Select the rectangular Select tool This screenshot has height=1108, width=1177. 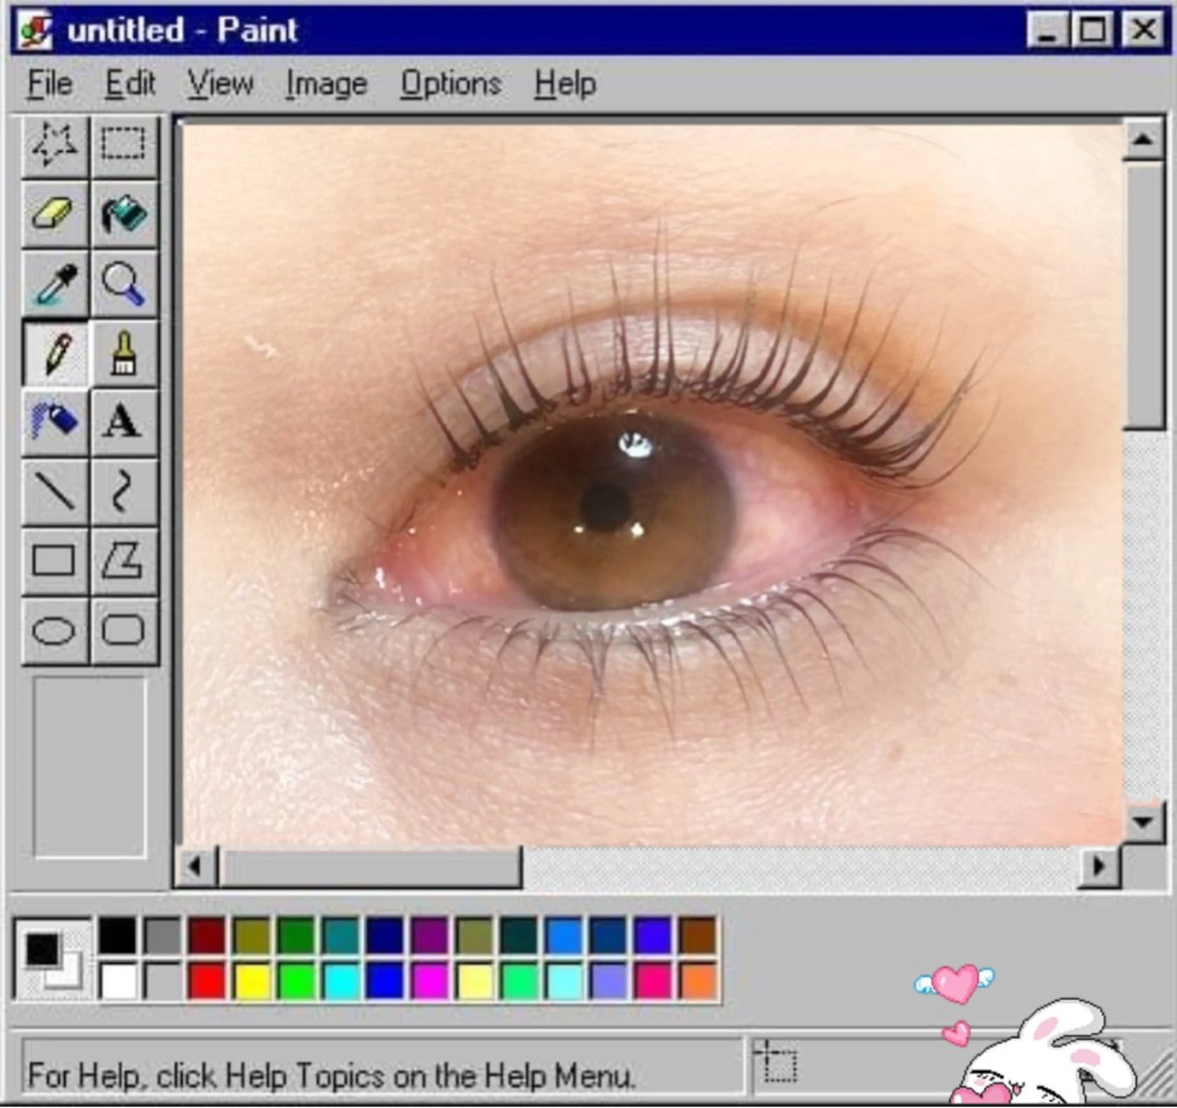123,144
